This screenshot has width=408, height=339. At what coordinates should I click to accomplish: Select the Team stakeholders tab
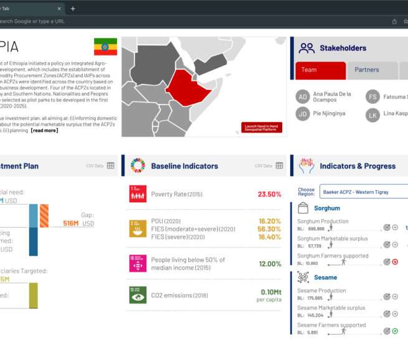coord(320,70)
